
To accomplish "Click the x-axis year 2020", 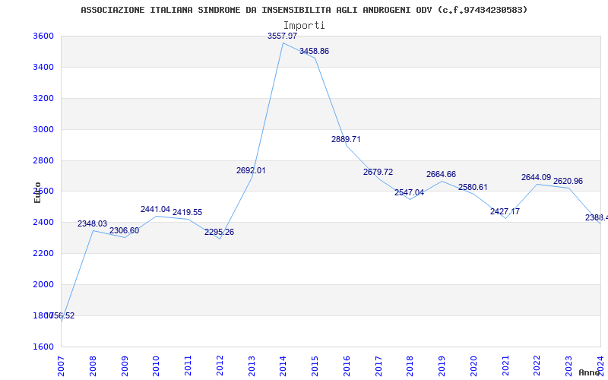I will tap(473, 366).
